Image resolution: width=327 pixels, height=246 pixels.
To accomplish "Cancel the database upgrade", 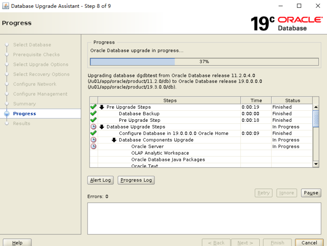I will 309,243.
